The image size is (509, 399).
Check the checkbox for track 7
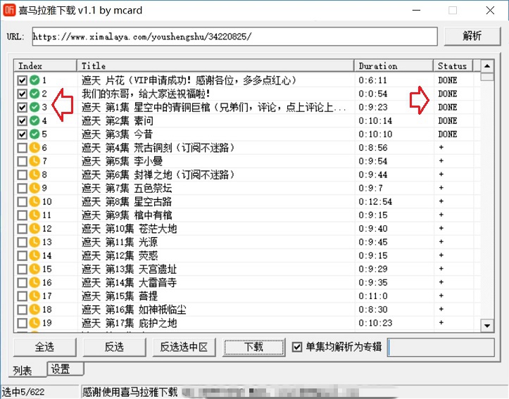click(x=22, y=162)
